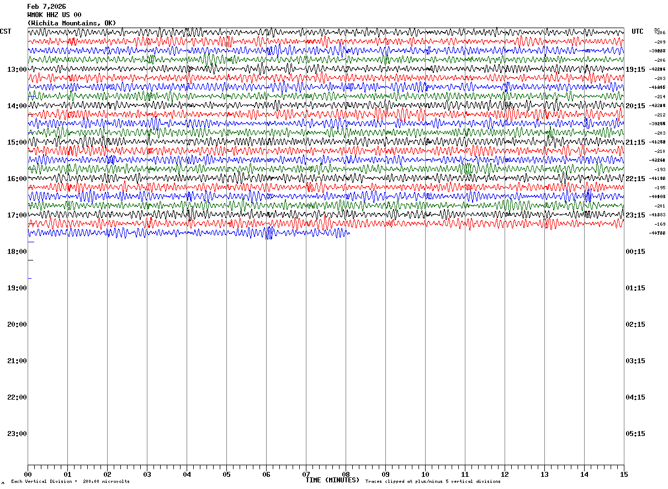Select minute tick label 03 on x-axis
The image size is (668, 489).
tap(147, 474)
